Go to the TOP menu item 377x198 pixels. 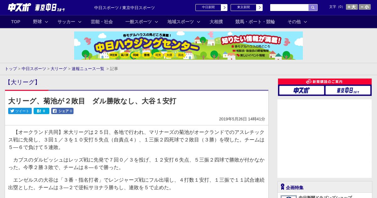click(16, 22)
